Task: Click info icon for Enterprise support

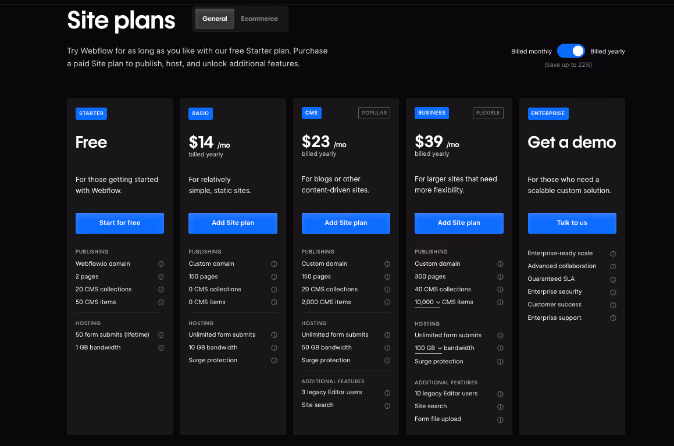Action: pyautogui.click(x=613, y=319)
